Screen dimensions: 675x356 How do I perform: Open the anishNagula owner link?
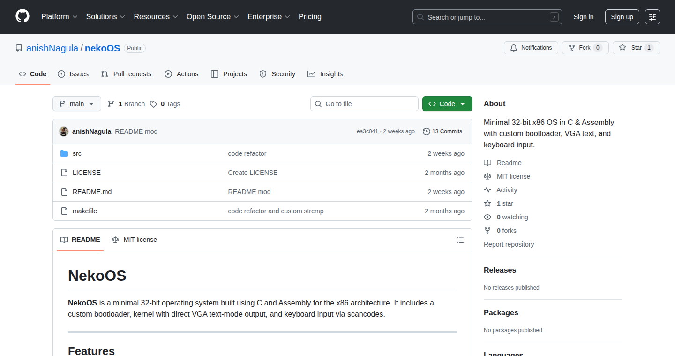coord(52,48)
